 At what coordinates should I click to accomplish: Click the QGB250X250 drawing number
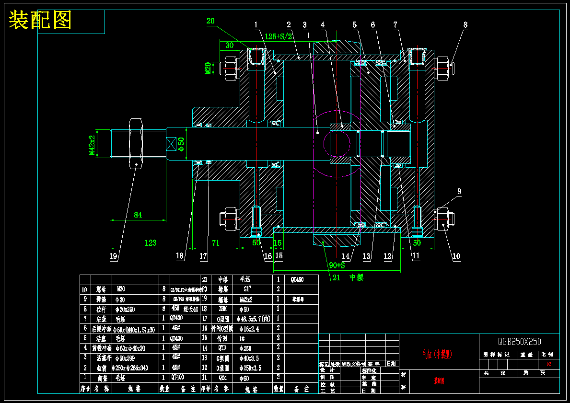520,342
